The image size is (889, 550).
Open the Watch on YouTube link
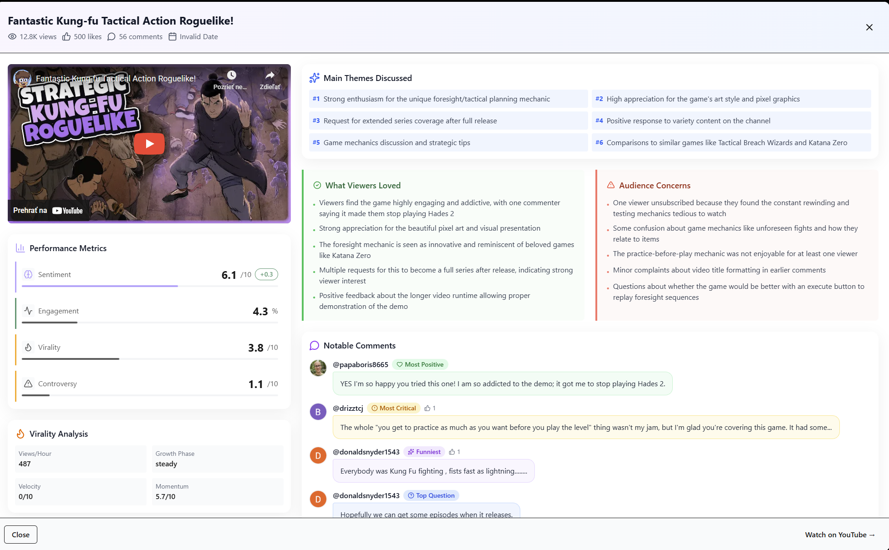click(839, 535)
